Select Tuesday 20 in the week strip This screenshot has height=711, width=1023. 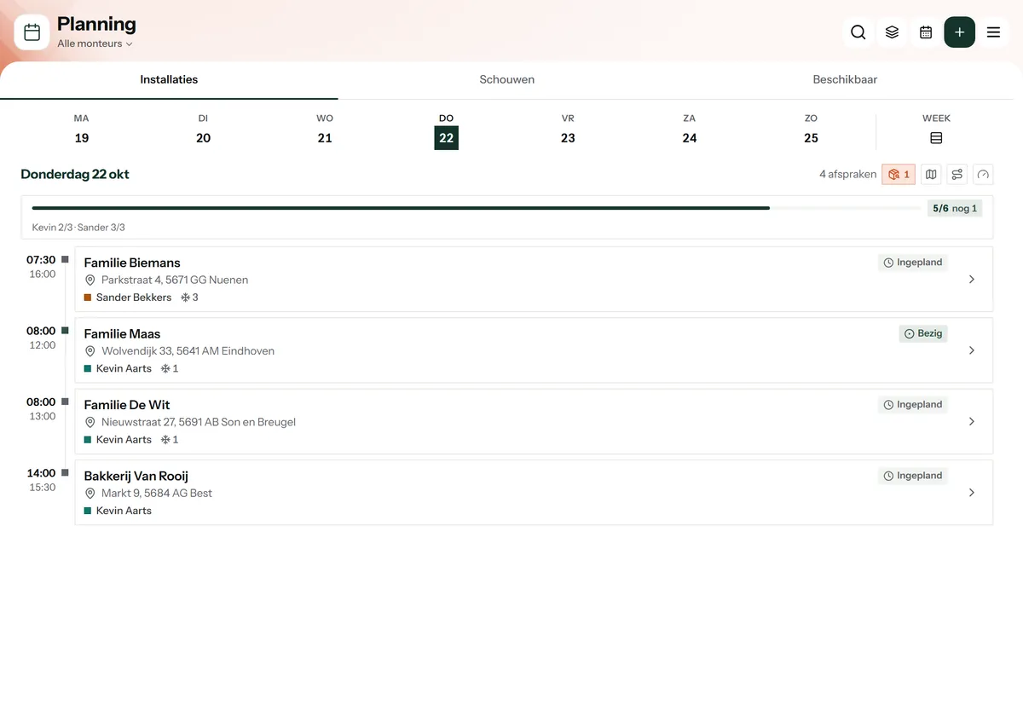pos(203,130)
